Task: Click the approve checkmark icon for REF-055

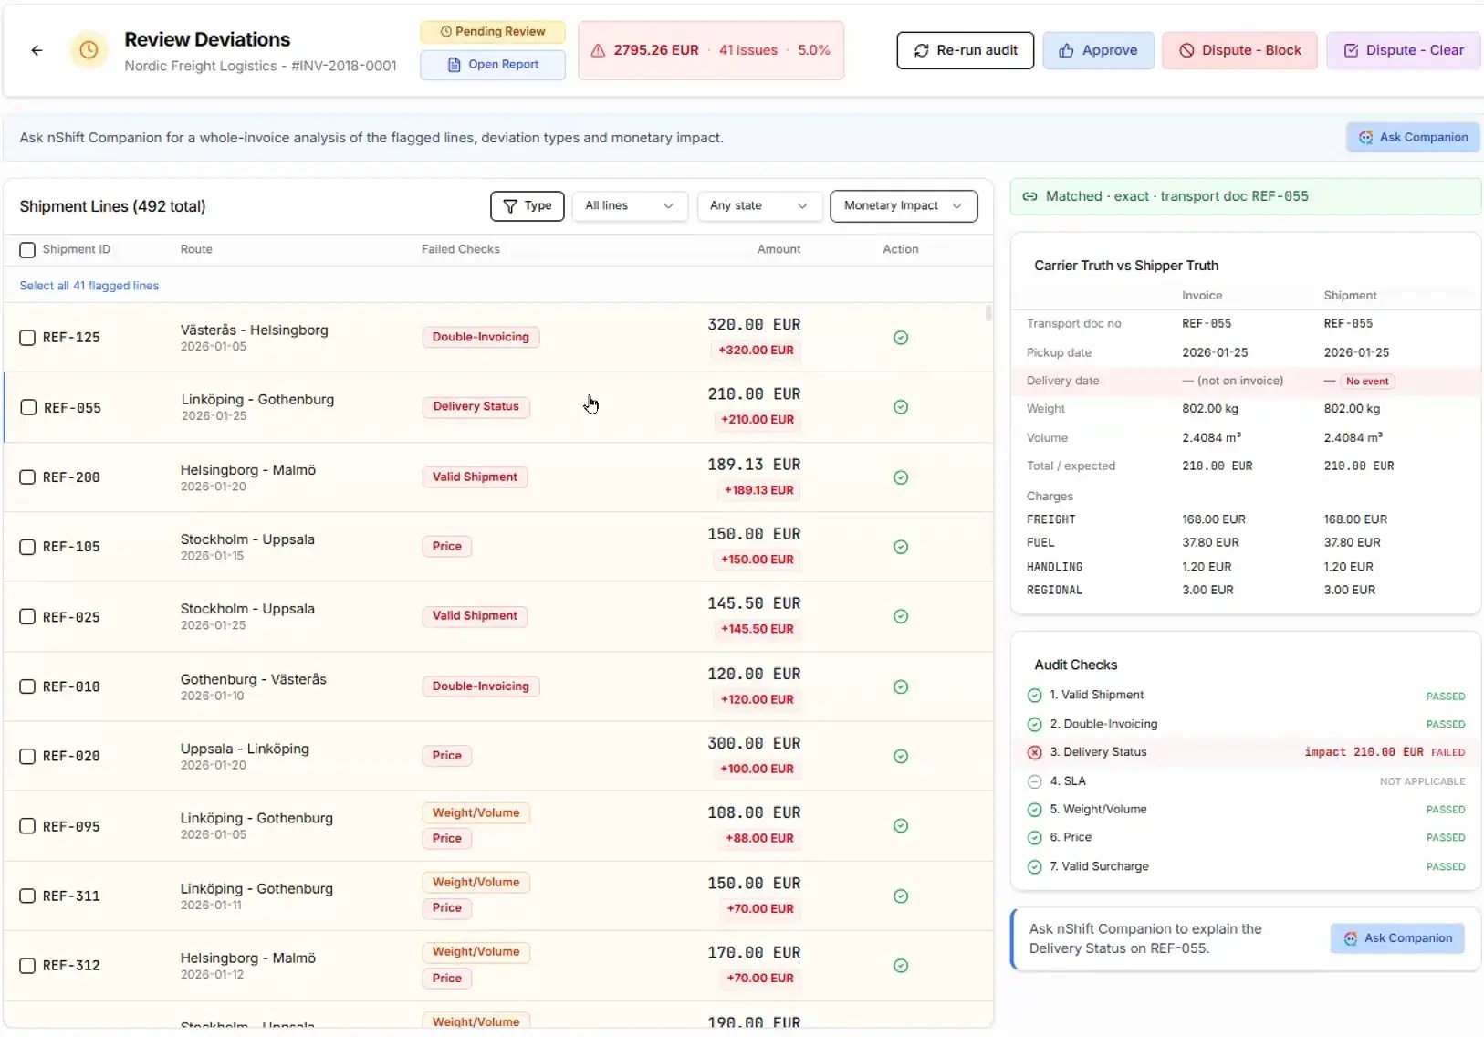Action: (x=901, y=407)
